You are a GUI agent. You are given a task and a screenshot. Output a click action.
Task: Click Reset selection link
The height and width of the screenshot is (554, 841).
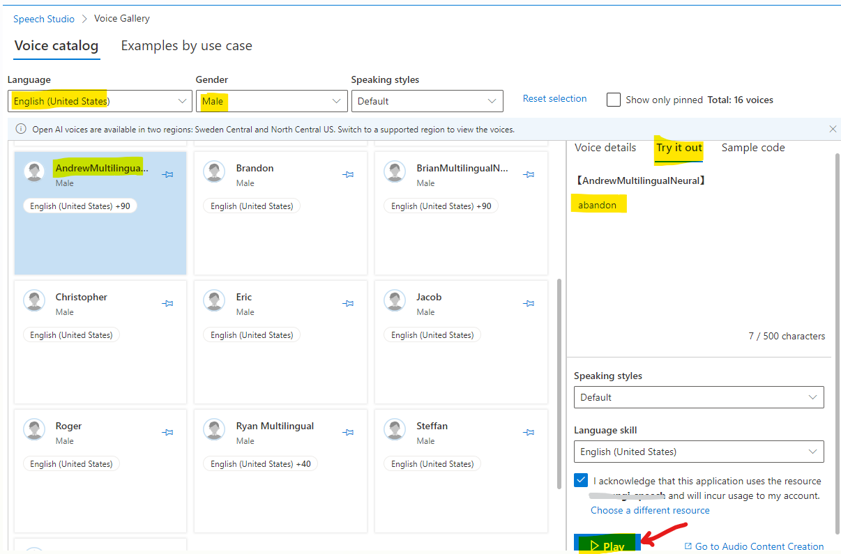point(555,98)
